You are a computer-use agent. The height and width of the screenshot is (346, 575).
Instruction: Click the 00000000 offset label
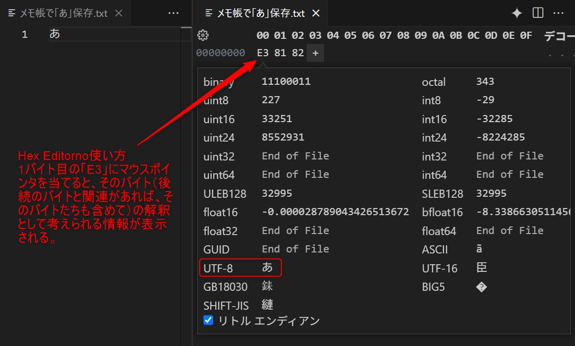pyautogui.click(x=221, y=53)
